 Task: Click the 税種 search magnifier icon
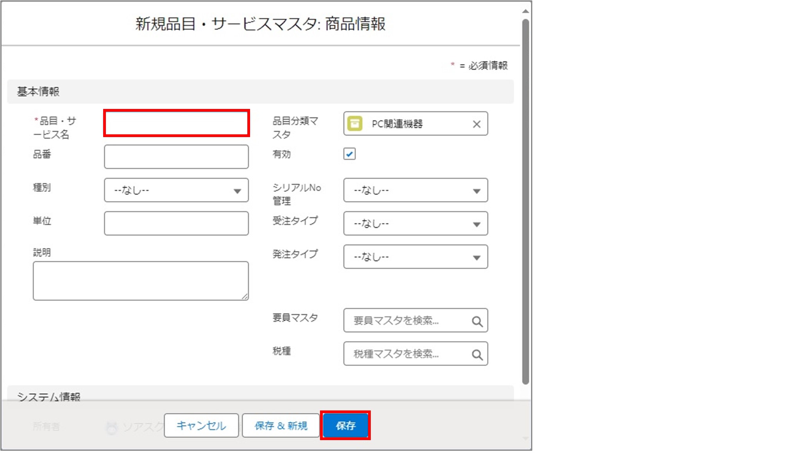(477, 355)
